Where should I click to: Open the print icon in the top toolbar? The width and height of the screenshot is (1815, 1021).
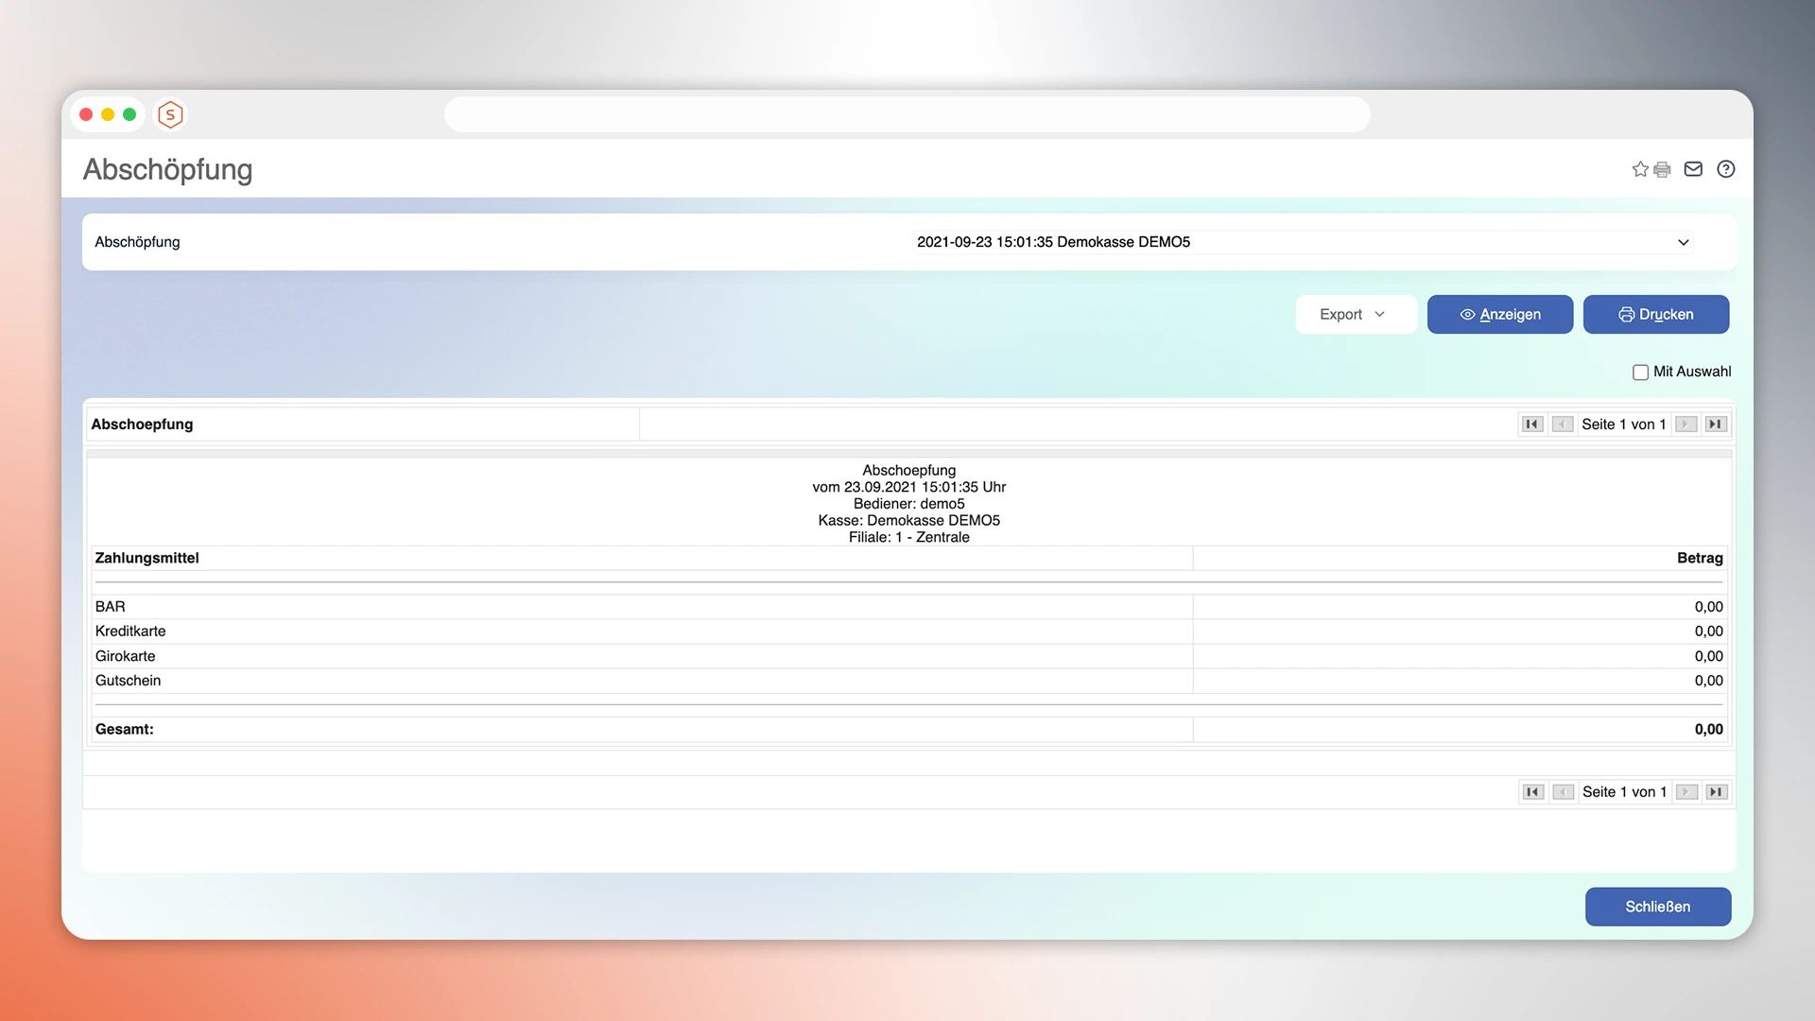tap(1661, 169)
